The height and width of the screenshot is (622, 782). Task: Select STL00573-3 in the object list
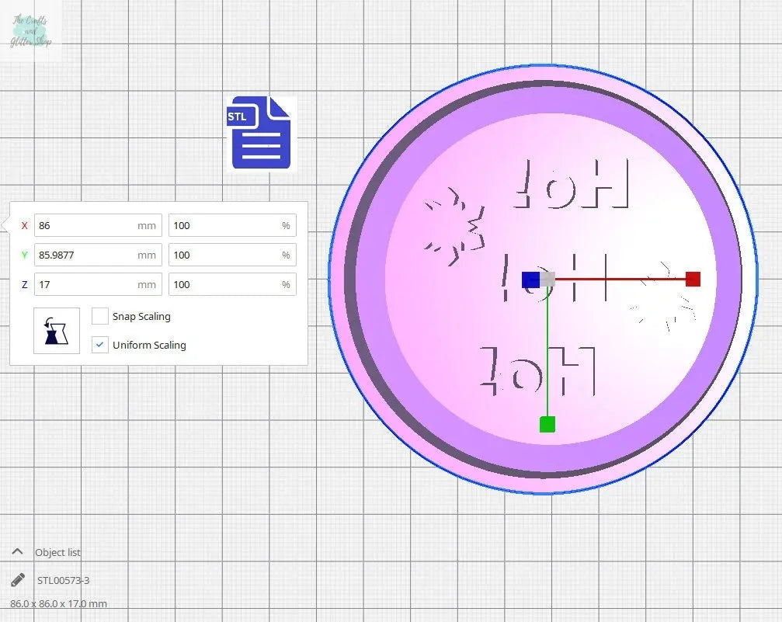[x=64, y=580]
